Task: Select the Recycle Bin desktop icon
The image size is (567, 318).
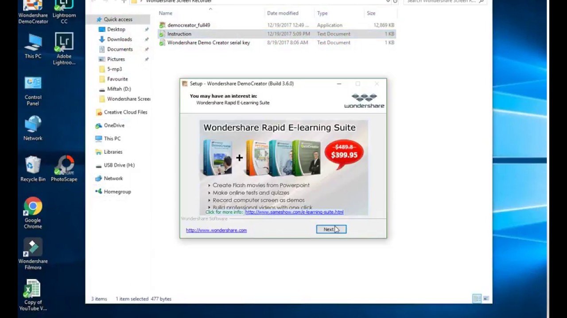Action: pos(33,169)
